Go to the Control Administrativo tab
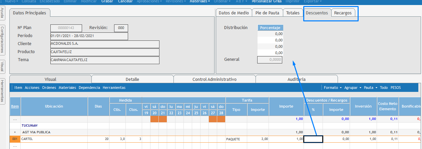Viewport: 422px width, 149px height. 215,79
